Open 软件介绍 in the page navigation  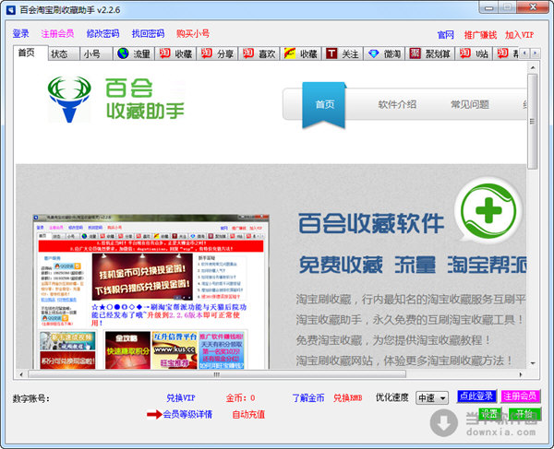(397, 104)
